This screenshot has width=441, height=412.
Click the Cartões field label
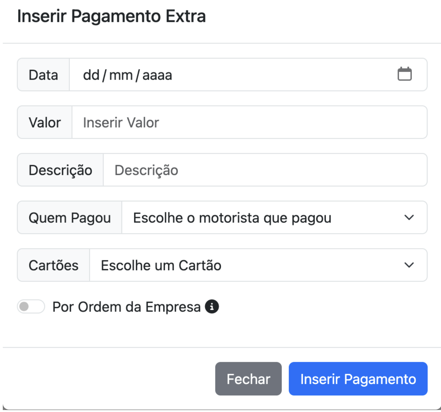tap(54, 265)
